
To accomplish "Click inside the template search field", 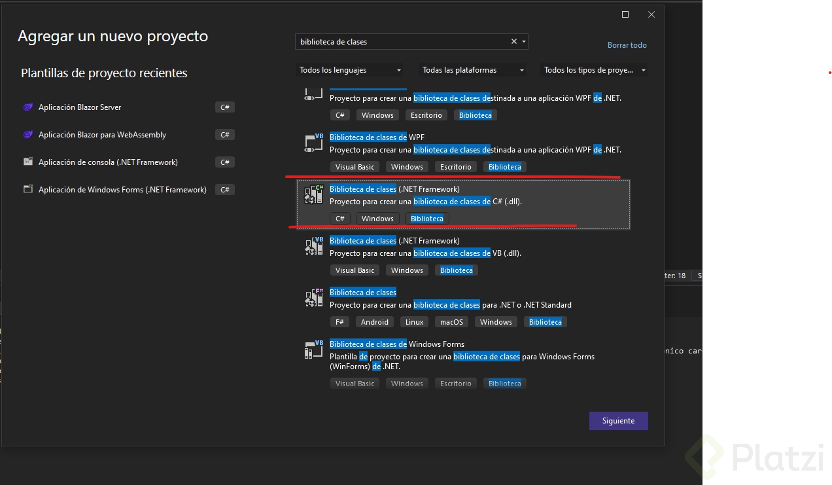I will (399, 42).
